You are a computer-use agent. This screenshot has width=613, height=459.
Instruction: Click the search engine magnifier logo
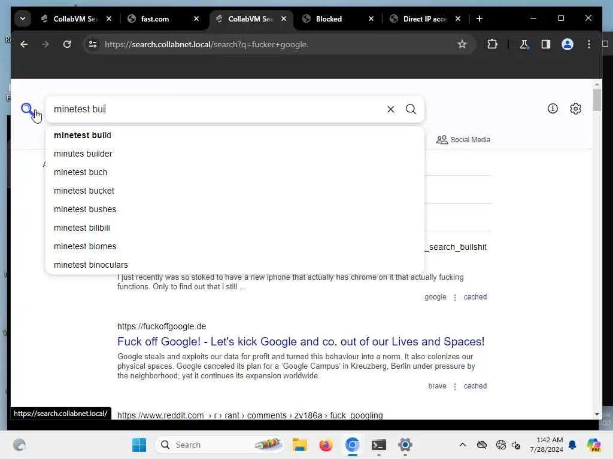tap(28, 109)
